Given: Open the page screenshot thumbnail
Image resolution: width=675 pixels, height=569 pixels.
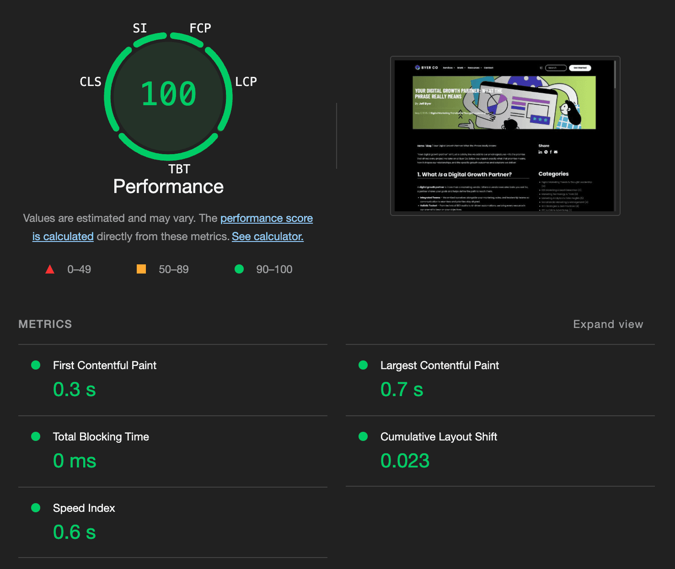Looking at the screenshot, I should [505, 136].
